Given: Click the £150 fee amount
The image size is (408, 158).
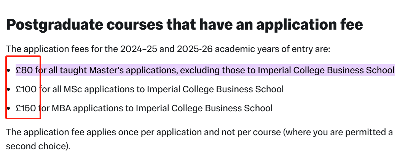Looking at the screenshot, I should tap(26, 108).
